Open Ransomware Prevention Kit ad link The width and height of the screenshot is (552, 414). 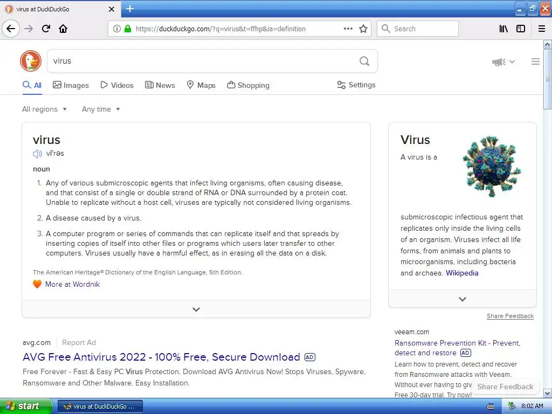pyautogui.click(x=457, y=348)
